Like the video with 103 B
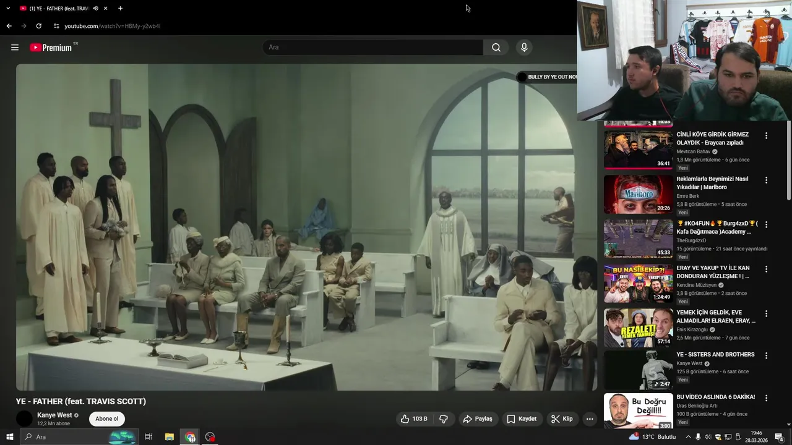This screenshot has height=445, width=792. (414, 419)
